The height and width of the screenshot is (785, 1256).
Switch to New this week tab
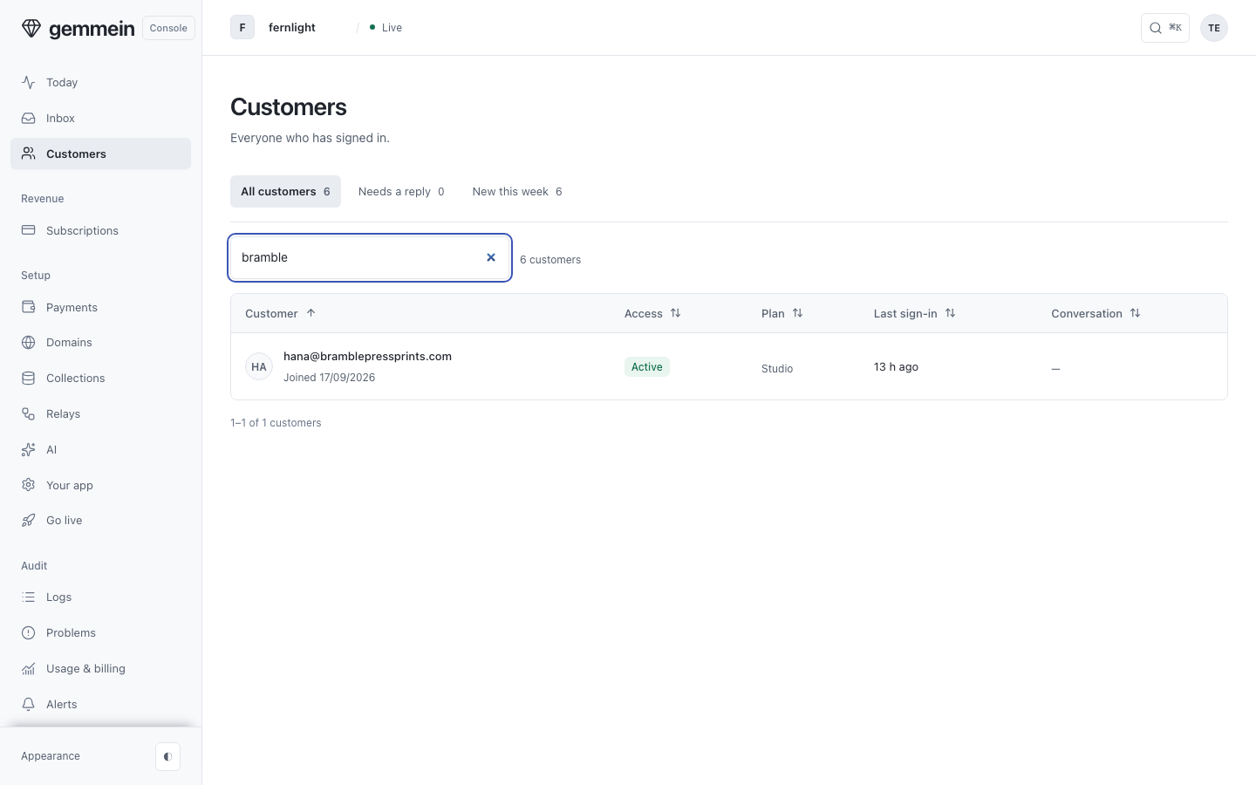click(x=517, y=191)
